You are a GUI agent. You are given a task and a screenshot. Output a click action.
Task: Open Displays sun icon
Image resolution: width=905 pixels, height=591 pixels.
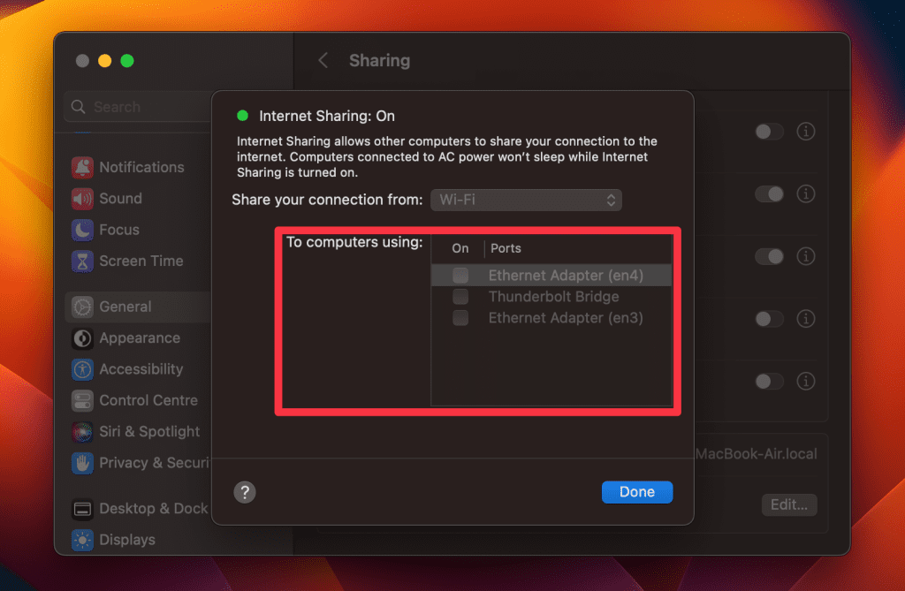pos(82,541)
